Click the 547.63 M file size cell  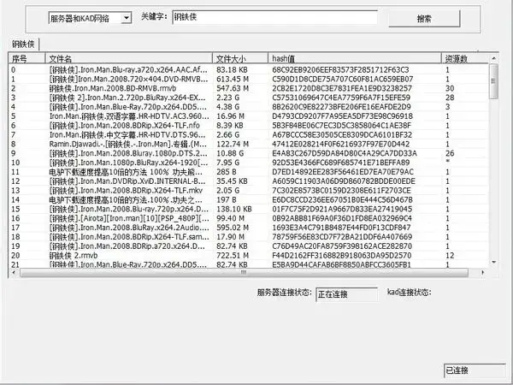point(233,88)
